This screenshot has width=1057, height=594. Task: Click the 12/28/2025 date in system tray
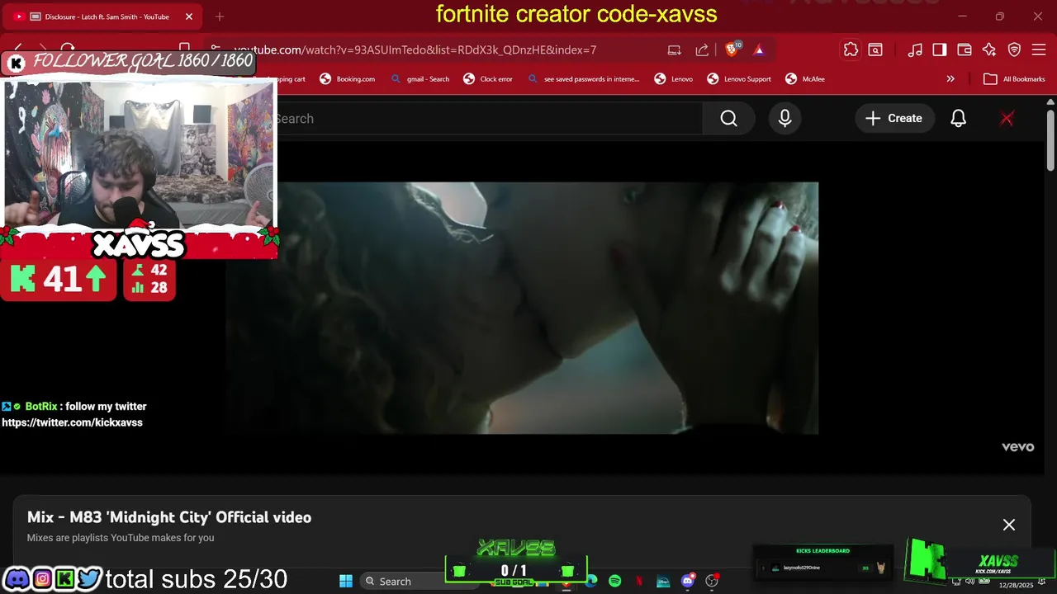(x=1016, y=585)
